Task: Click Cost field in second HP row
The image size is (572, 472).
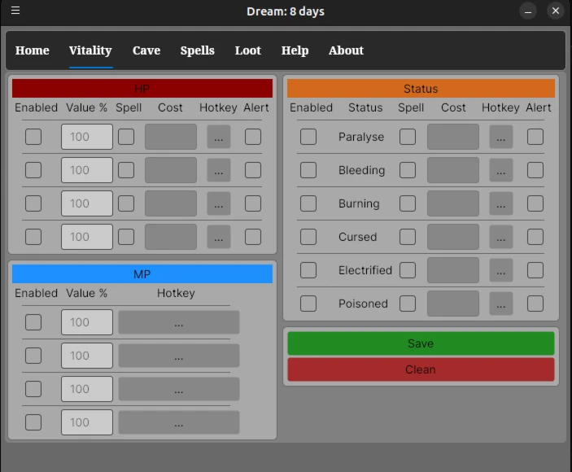Action: click(x=171, y=170)
